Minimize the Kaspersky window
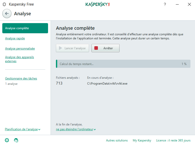 pyautogui.click(x=177, y=4)
